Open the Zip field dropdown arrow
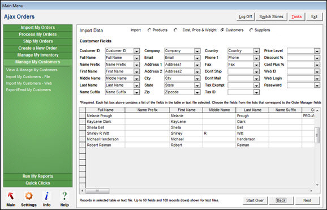 pyautogui.click(x=197, y=92)
